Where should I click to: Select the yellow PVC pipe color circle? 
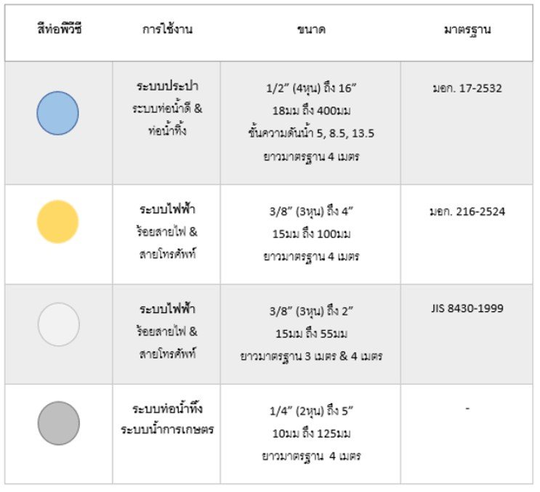tap(57, 221)
